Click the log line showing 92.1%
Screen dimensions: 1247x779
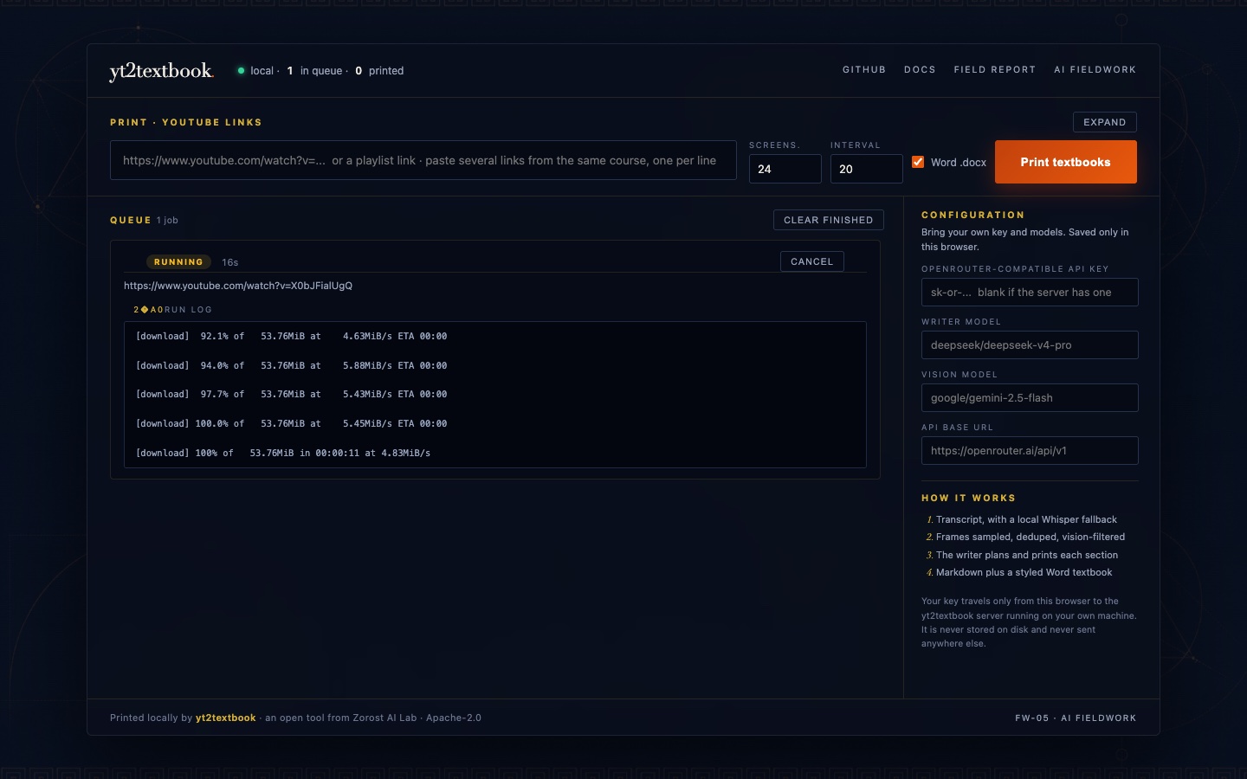tap(292, 336)
